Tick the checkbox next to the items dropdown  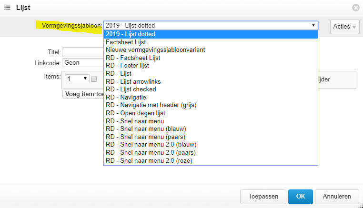click(x=94, y=79)
